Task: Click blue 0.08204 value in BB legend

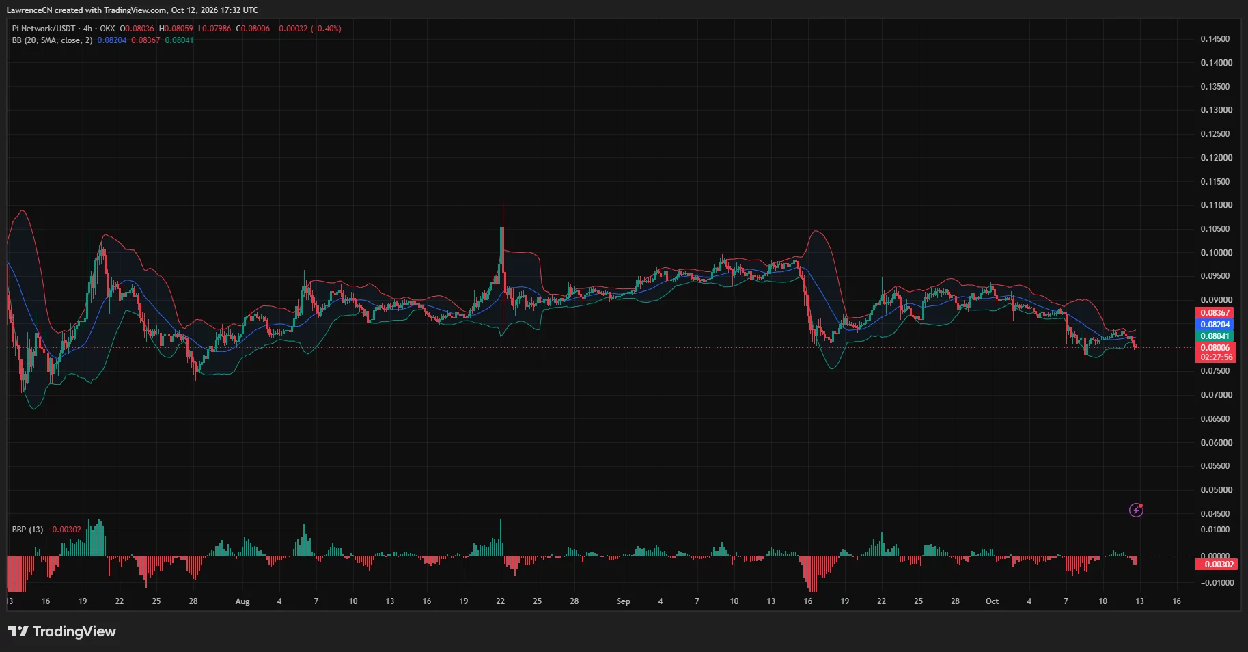Action: [x=112, y=40]
